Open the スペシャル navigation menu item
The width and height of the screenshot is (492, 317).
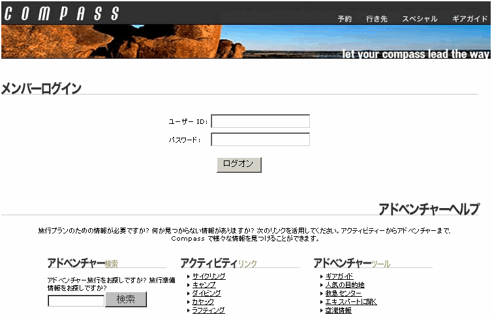(x=420, y=19)
